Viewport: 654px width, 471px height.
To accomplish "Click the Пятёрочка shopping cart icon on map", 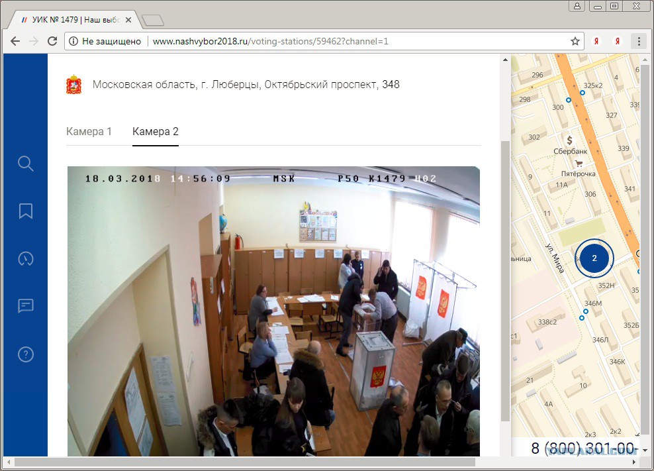I will click(x=579, y=163).
